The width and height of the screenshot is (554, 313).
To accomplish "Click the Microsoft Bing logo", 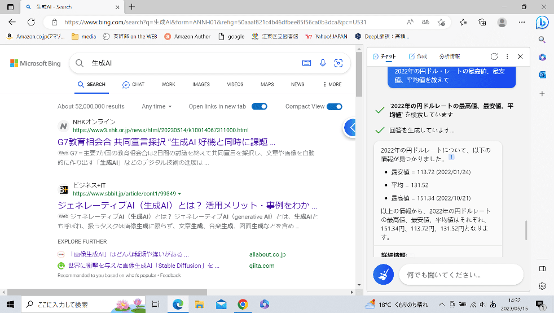I will coord(36,63).
